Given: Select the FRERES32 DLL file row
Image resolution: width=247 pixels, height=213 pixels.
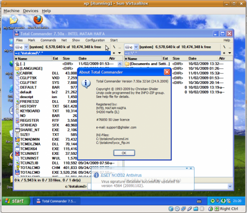Looking at the screenshot, I should pyautogui.click(x=46, y=102).
